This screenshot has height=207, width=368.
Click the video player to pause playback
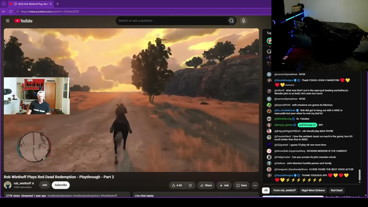(131, 100)
